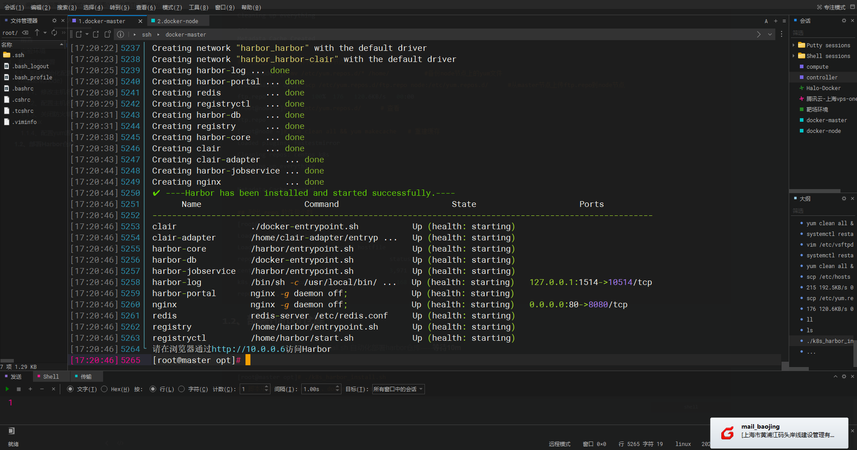Refresh the file manager listing
The height and width of the screenshot is (450, 857).
coord(54,33)
